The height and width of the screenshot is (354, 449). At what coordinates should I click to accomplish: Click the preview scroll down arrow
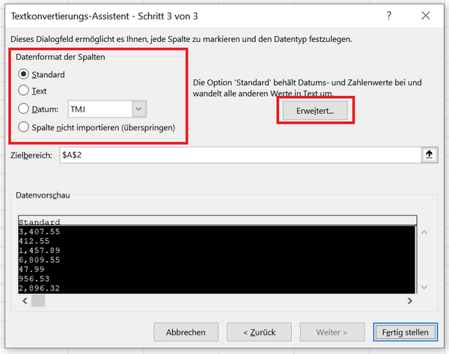coord(426,287)
